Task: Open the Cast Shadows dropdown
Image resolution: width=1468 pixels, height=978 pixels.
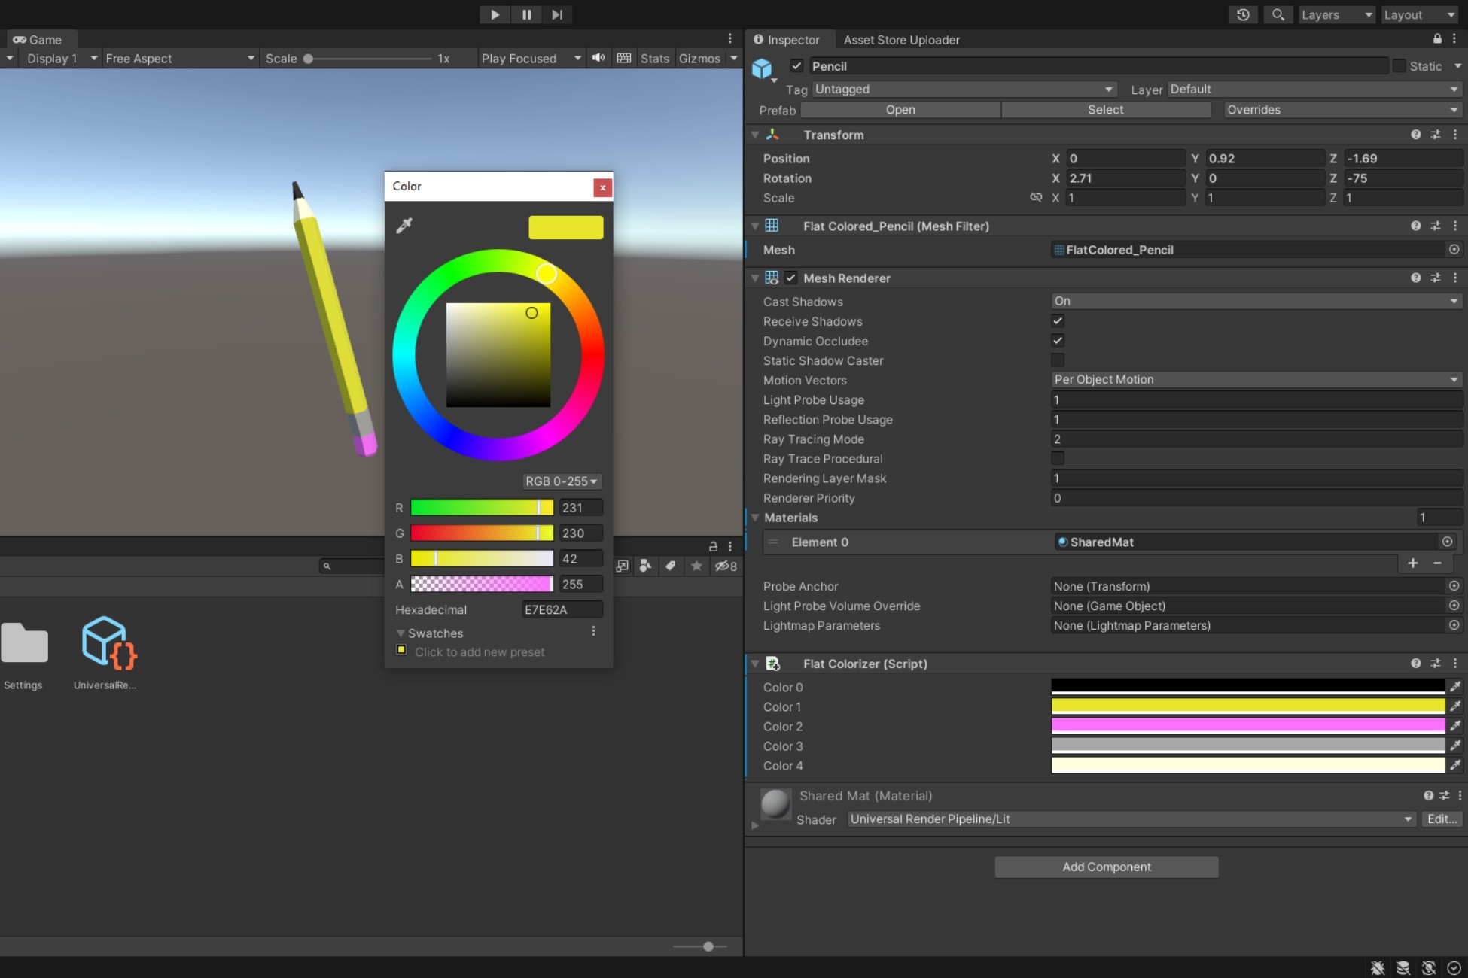Action: pos(1255,300)
